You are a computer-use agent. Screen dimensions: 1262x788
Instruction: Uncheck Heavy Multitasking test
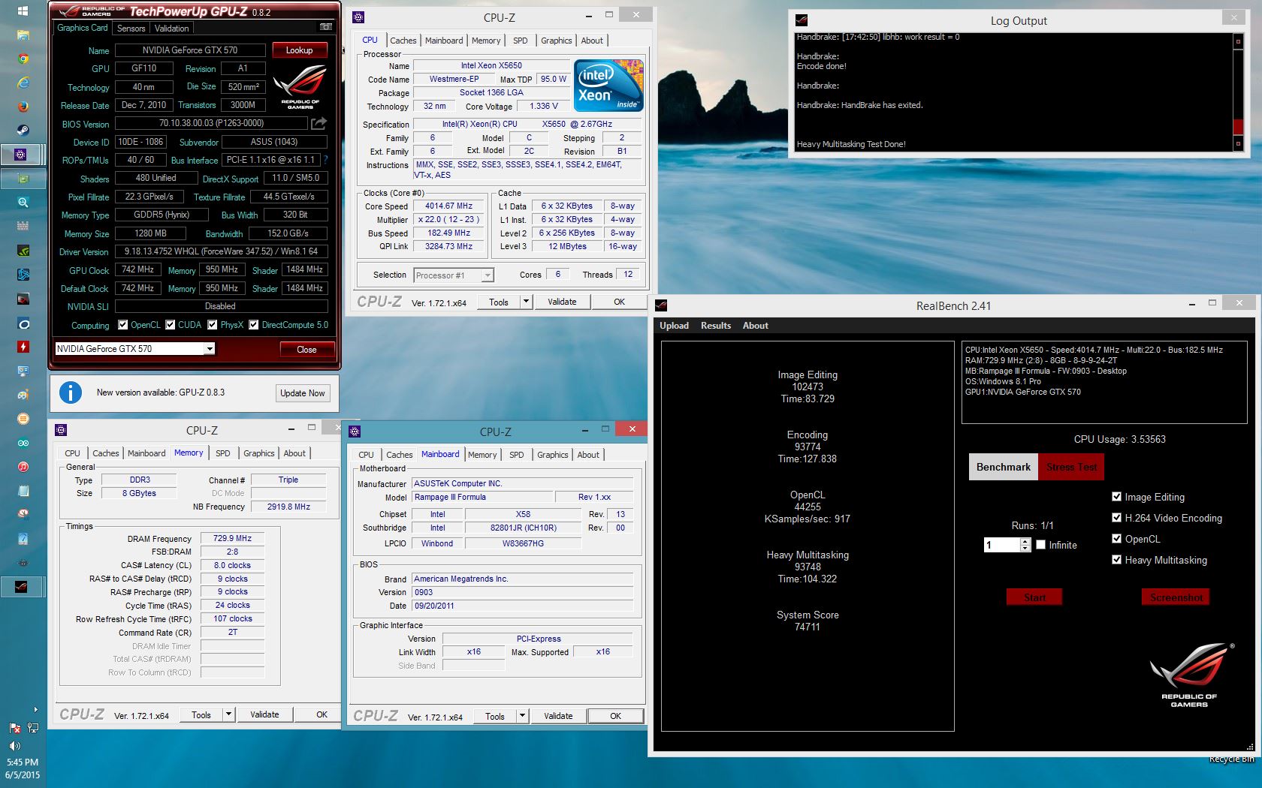coord(1116,560)
